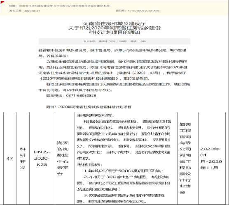Click the line 询与对比；目标成本、造价指数快速
Viewport: 229px width, 205px height.
[124, 152]
